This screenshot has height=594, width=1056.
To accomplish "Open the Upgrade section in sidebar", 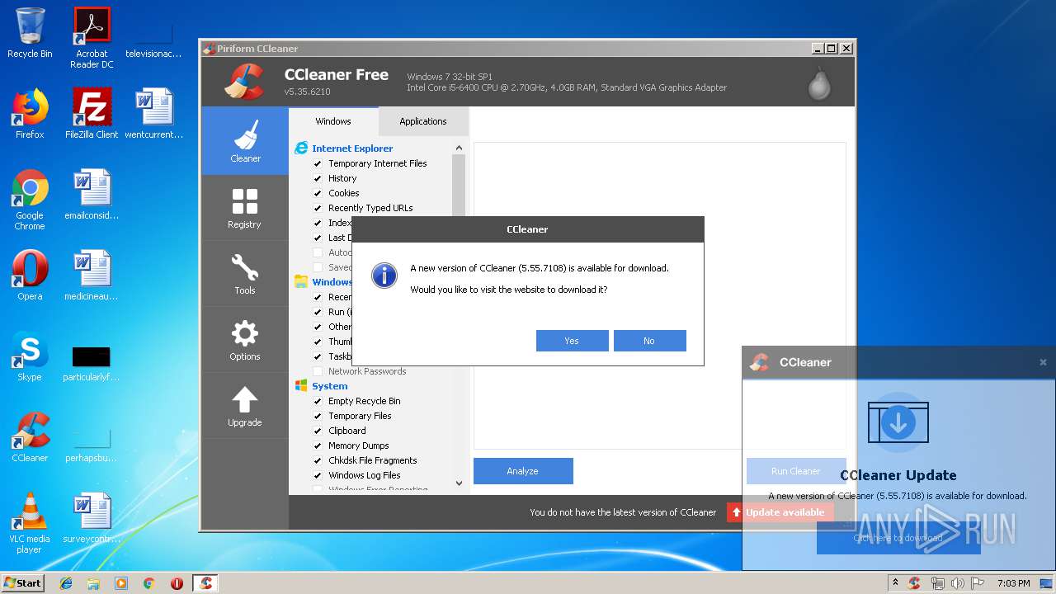I will (245, 406).
